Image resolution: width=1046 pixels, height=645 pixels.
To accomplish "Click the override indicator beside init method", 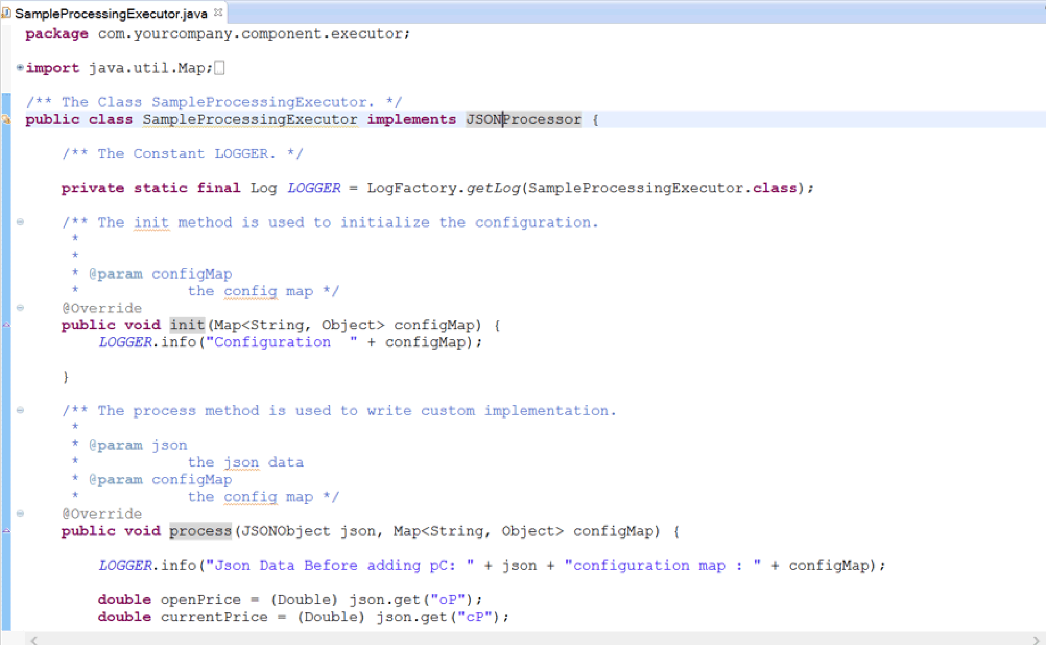I will pyautogui.click(x=6, y=325).
